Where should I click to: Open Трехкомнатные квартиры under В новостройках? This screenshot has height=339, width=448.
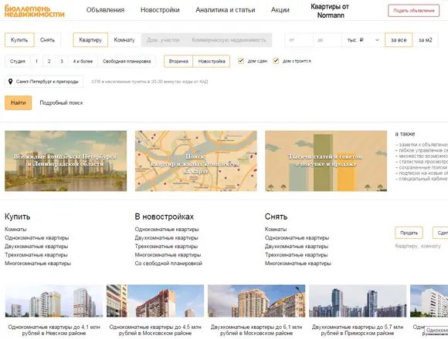point(166,247)
